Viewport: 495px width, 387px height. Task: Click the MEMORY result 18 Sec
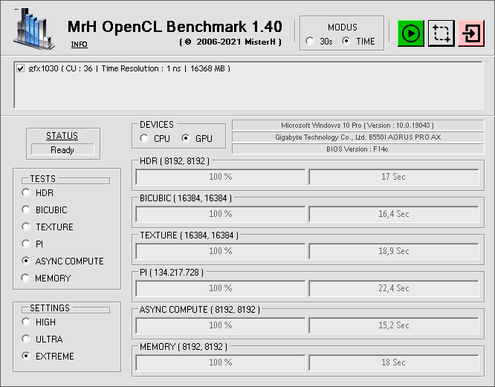coord(394,362)
